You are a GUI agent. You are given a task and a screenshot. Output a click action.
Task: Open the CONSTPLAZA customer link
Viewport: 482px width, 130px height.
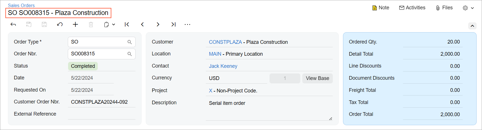click(225, 42)
